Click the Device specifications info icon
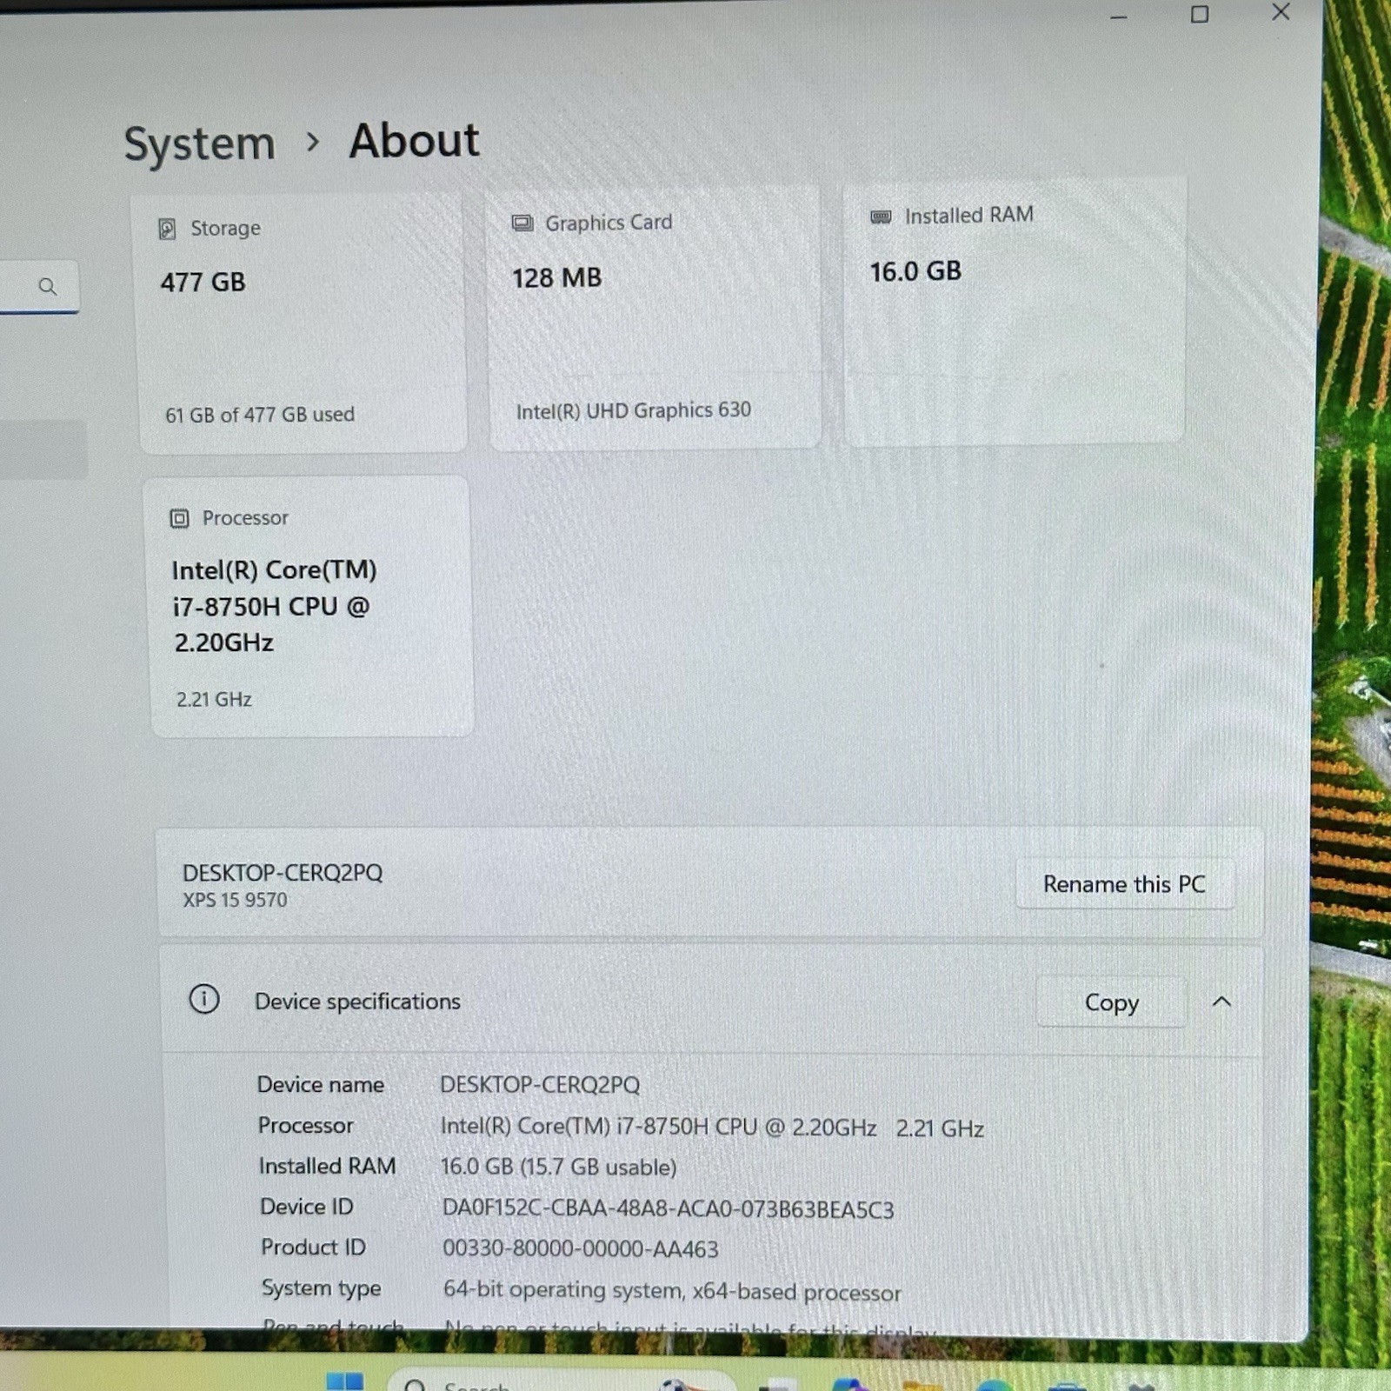The image size is (1391, 1391). [x=204, y=999]
